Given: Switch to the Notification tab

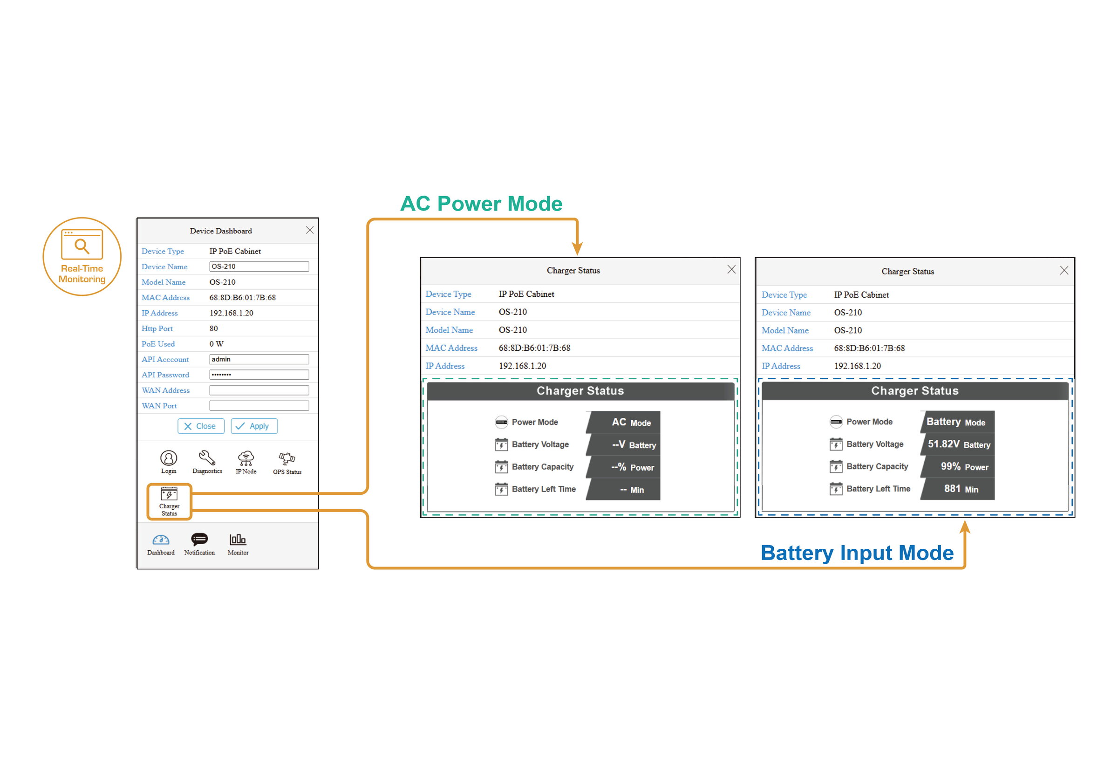Looking at the screenshot, I should click(199, 544).
